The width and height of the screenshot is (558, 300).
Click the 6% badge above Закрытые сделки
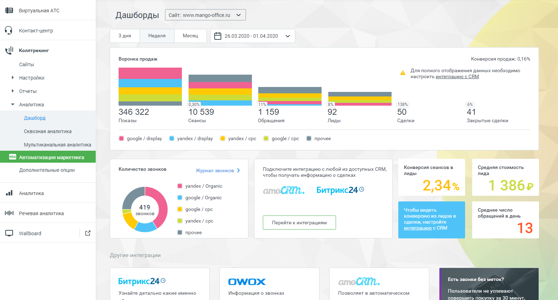[x=470, y=105]
